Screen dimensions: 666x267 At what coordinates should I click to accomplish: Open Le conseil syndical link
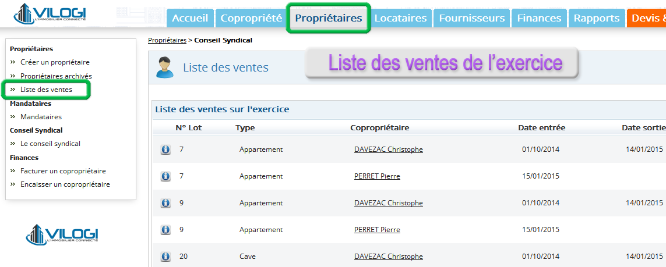(50, 144)
